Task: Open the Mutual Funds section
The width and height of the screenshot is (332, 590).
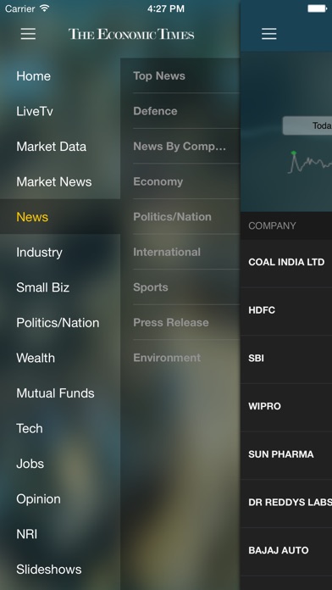Action: pyautogui.click(x=60, y=393)
